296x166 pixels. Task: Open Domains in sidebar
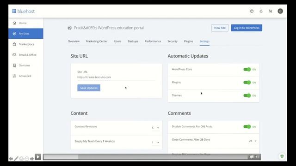(26, 65)
